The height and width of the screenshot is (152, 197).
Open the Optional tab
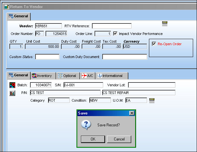pos(68,76)
